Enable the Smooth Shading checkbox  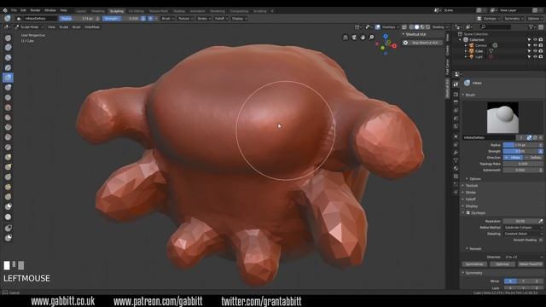[x=541, y=240]
